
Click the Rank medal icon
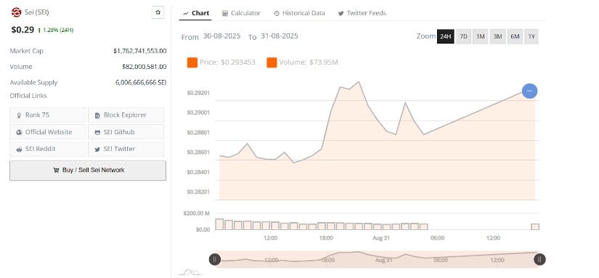point(19,115)
